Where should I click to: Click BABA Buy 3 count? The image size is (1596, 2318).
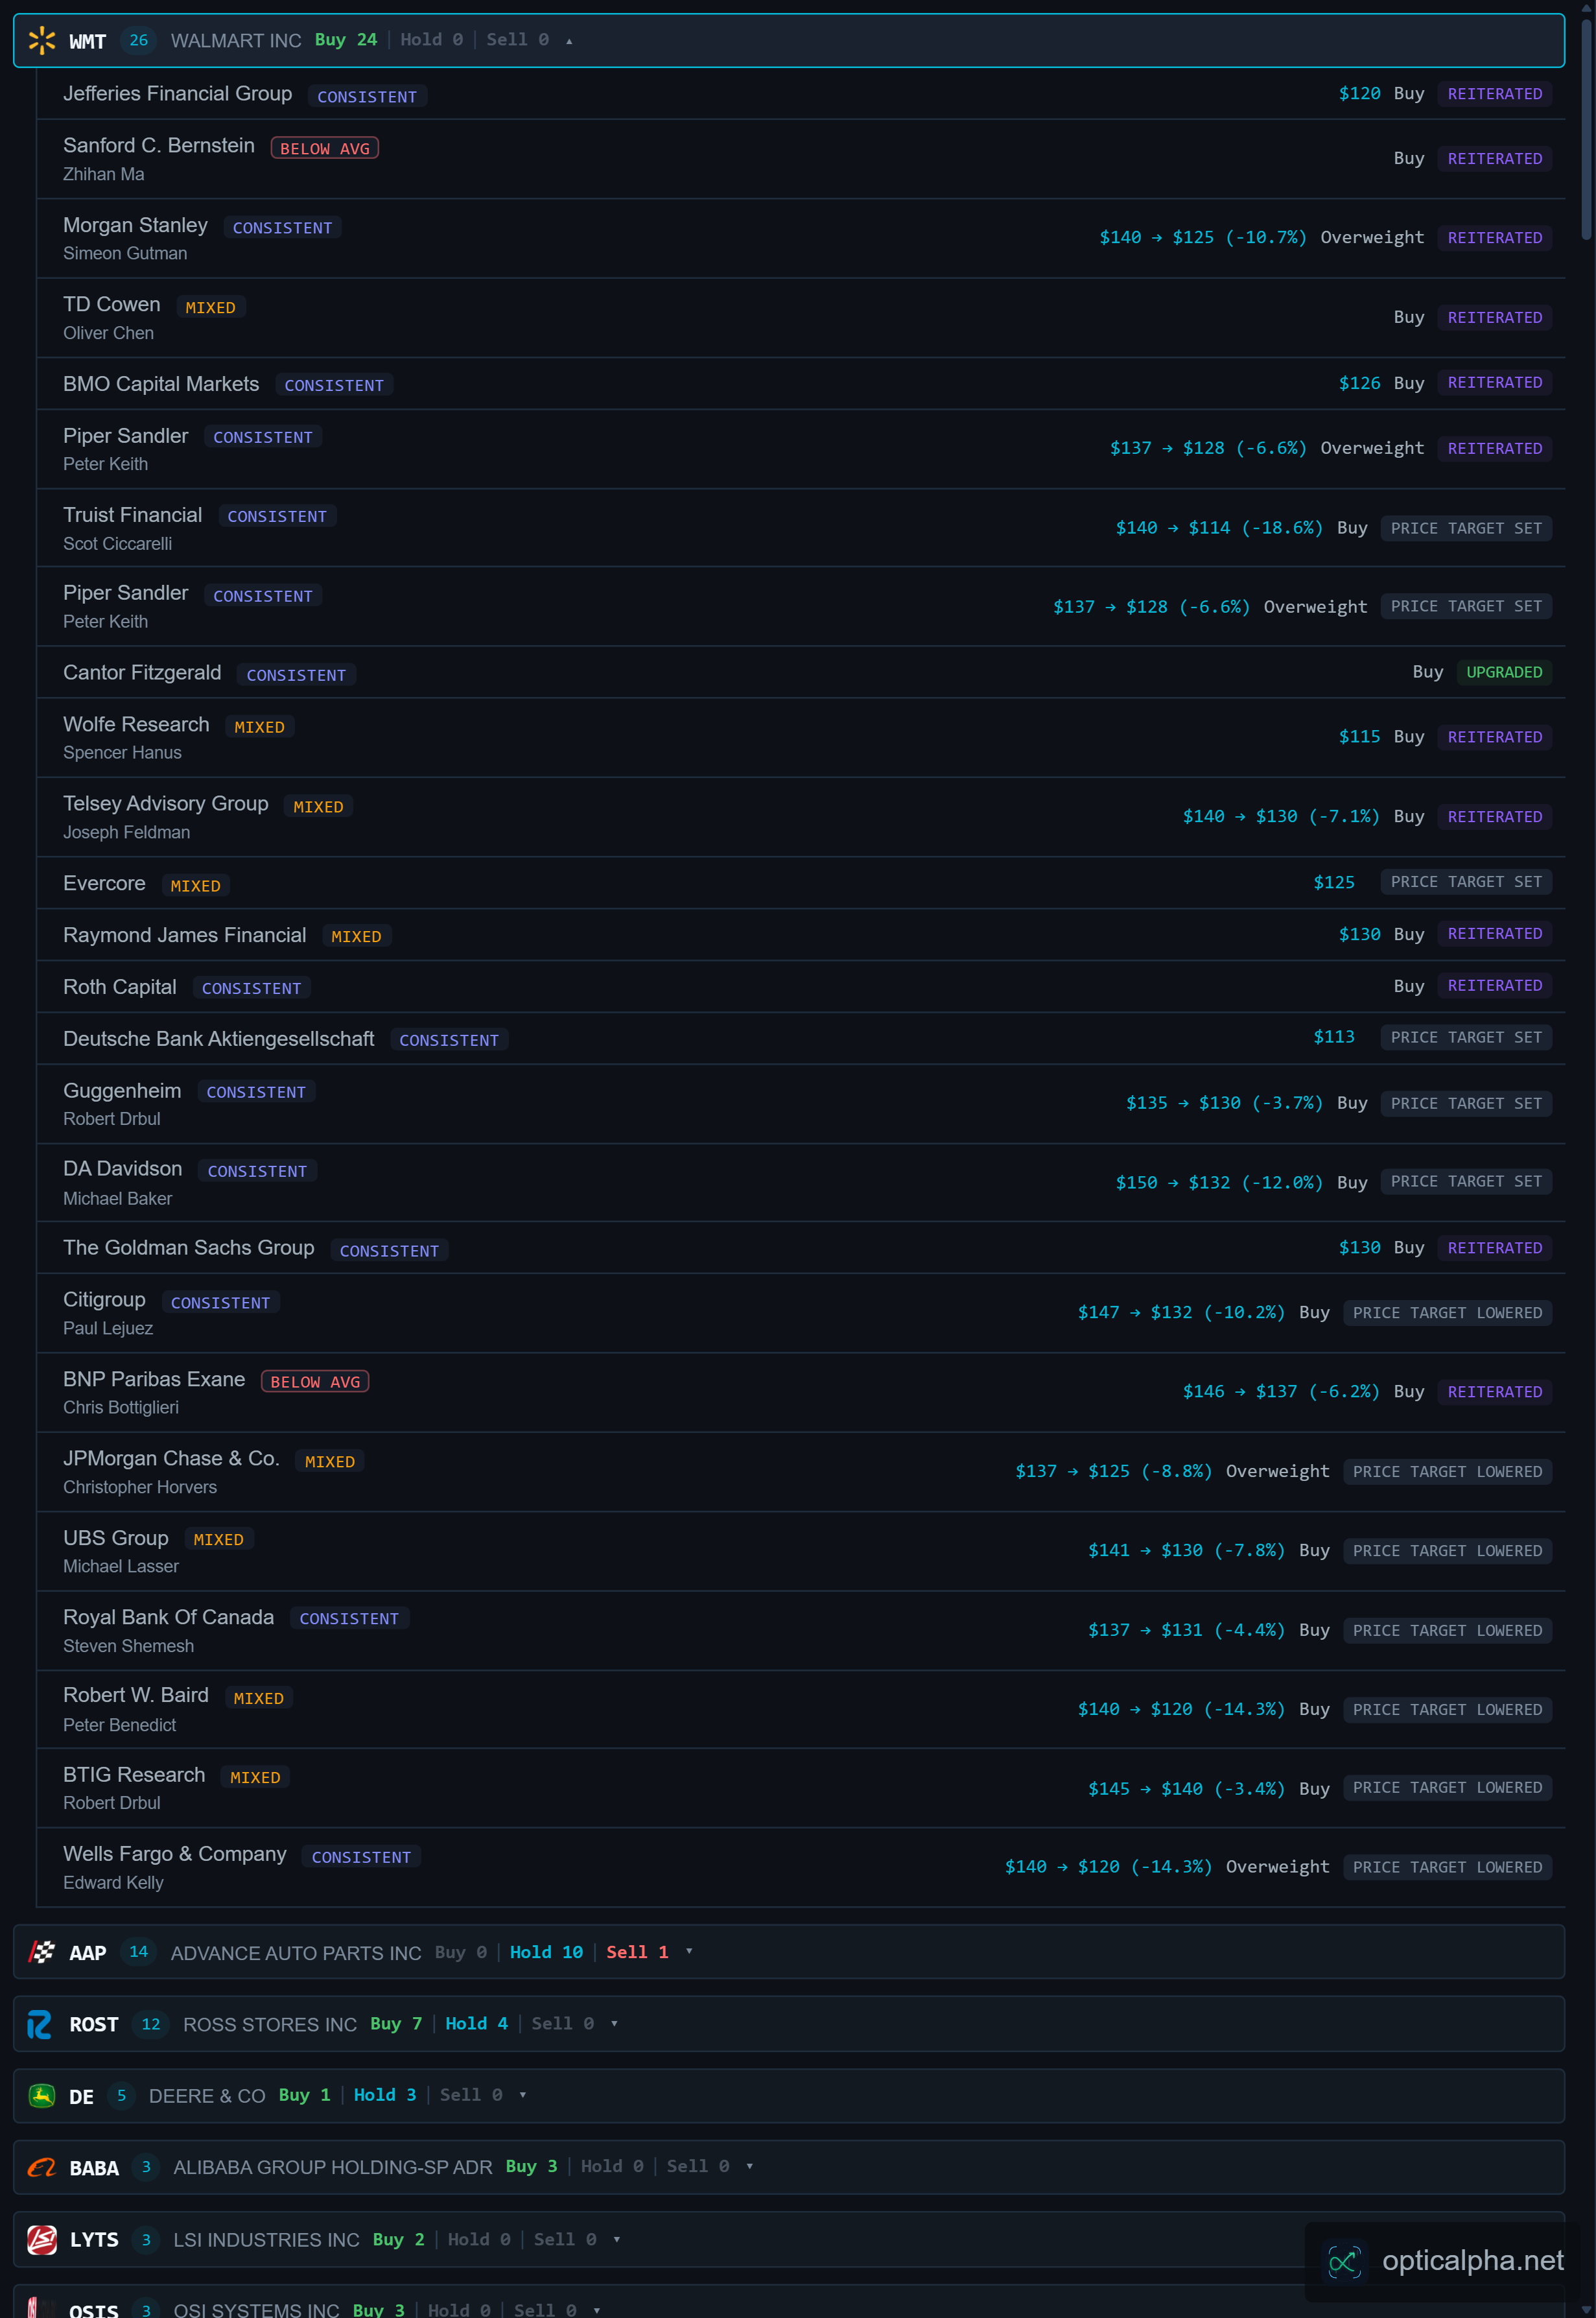tap(531, 2166)
